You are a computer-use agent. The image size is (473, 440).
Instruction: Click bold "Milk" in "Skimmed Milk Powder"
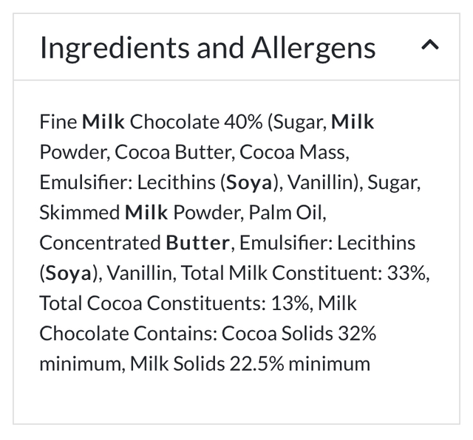click(x=146, y=213)
